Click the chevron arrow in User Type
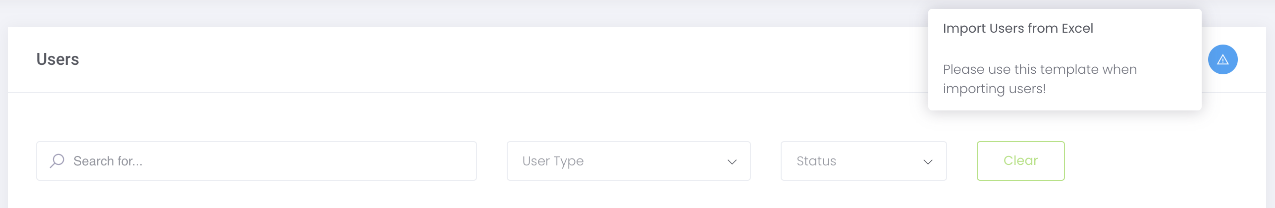 [732, 161]
